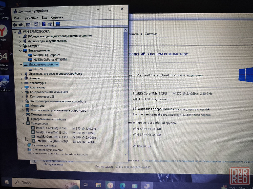The height and width of the screenshot is (189, 253).
Task: Open Microsoft Edge from the taskbar
Action: [122, 185]
